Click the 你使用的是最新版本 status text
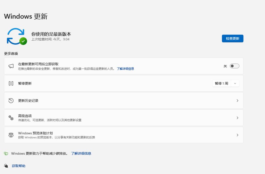This screenshot has height=174, width=265. coord(51,34)
